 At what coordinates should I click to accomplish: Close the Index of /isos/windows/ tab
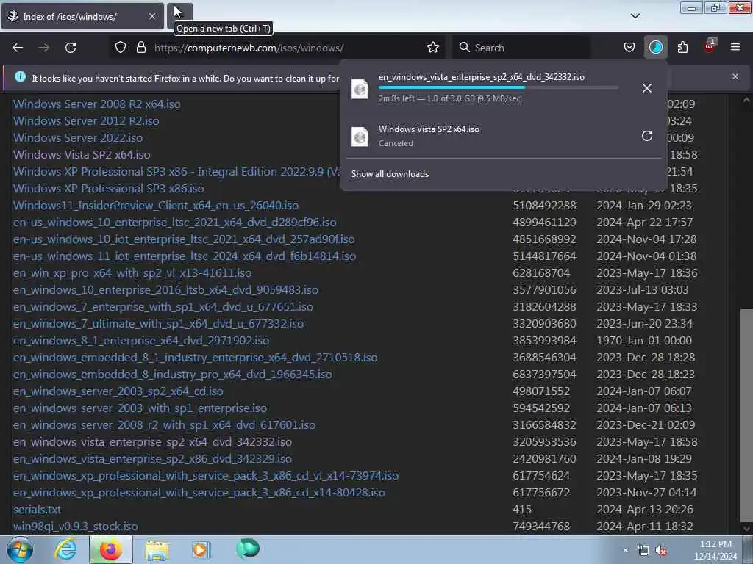[152, 16]
